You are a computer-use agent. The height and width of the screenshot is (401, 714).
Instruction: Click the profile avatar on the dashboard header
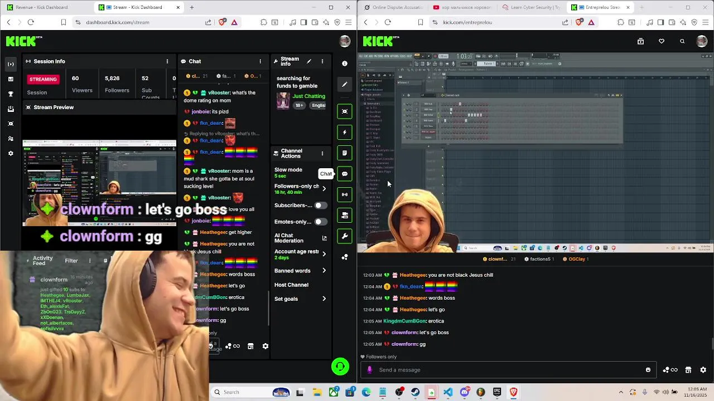pos(345,41)
